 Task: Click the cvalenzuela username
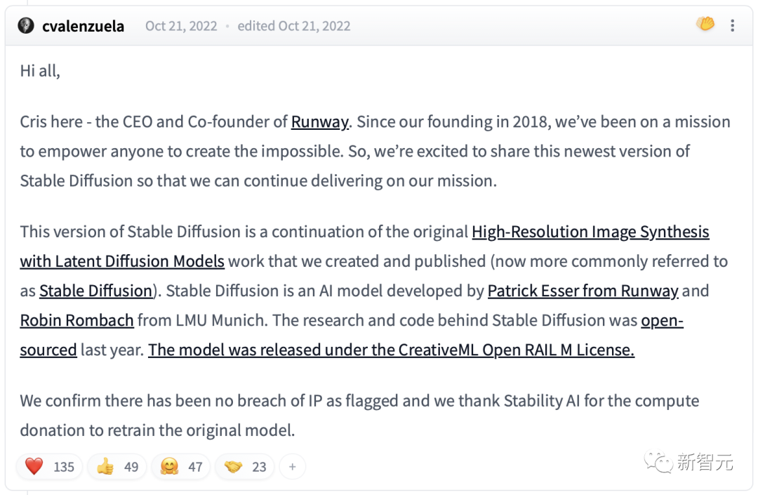pyautogui.click(x=83, y=27)
